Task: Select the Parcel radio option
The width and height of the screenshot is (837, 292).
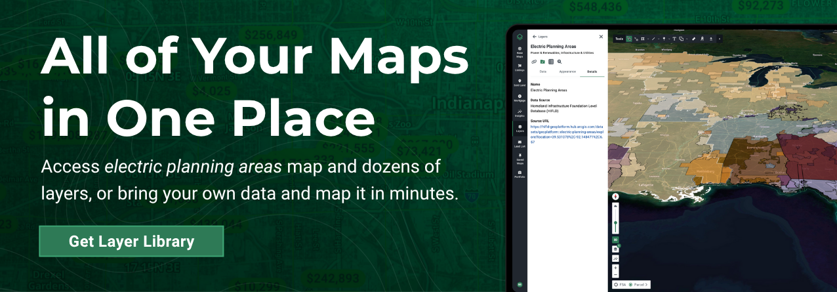Action: point(631,285)
